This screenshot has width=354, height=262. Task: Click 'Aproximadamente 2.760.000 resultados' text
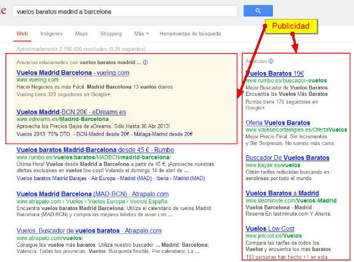point(62,49)
